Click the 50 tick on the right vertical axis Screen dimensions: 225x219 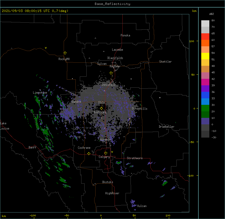[x=193, y=75]
